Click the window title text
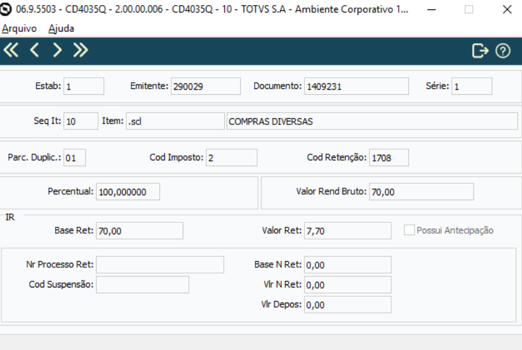The height and width of the screenshot is (350, 522). [x=212, y=9]
